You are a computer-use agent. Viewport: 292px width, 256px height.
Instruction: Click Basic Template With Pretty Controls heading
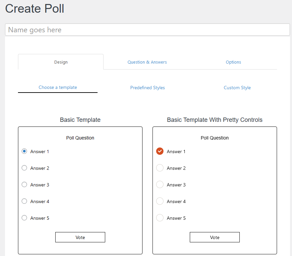click(x=214, y=120)
